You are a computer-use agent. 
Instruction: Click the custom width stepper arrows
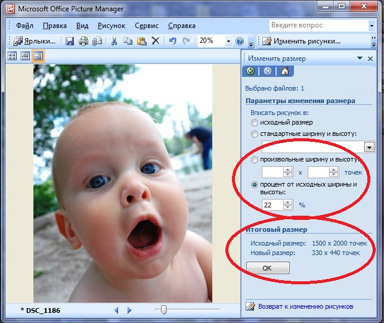[288, 172]
